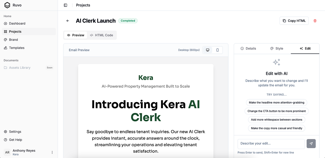Screen dimensions: 325x158
Task: Send edit with paper plane button
Action: (311, 144)
